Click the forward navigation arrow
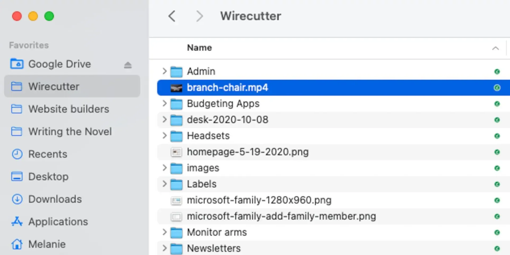 click(199, 16)
